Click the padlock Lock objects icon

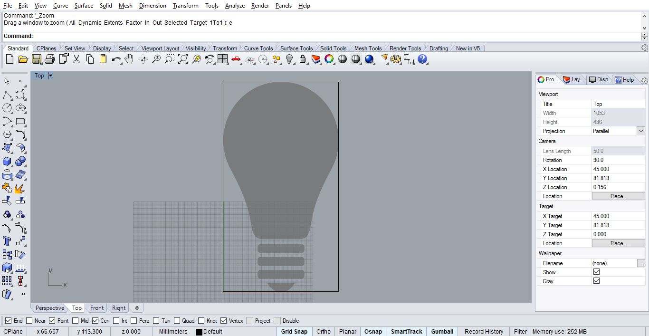(x=303, y=59)
